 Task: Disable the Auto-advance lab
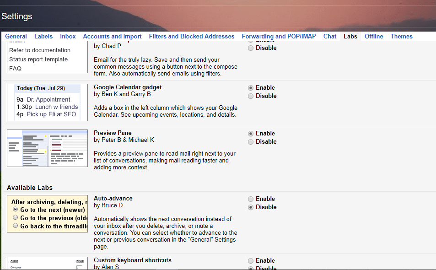(251, 207)
